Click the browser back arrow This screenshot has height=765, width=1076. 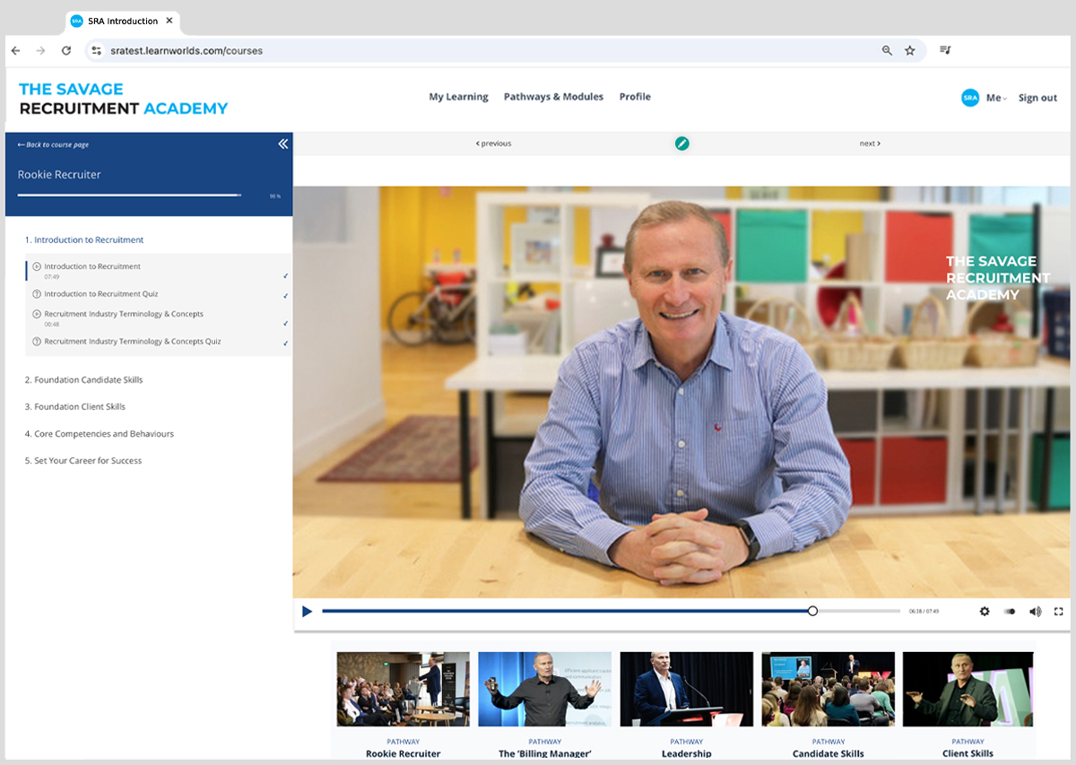[x=15, y=51]
